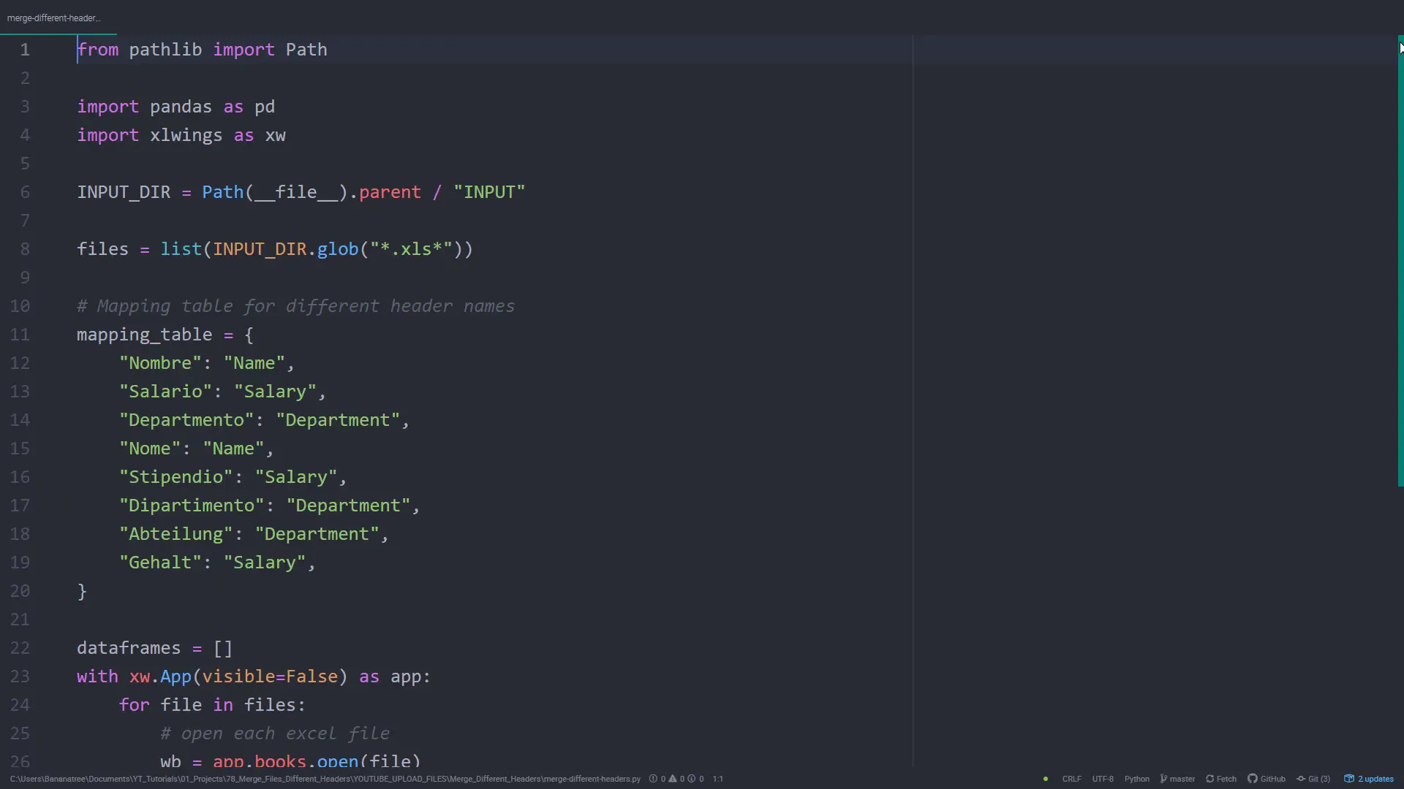Open the master git branch selector
This screenshot has height=789, width=1404.
(1177, 779)
